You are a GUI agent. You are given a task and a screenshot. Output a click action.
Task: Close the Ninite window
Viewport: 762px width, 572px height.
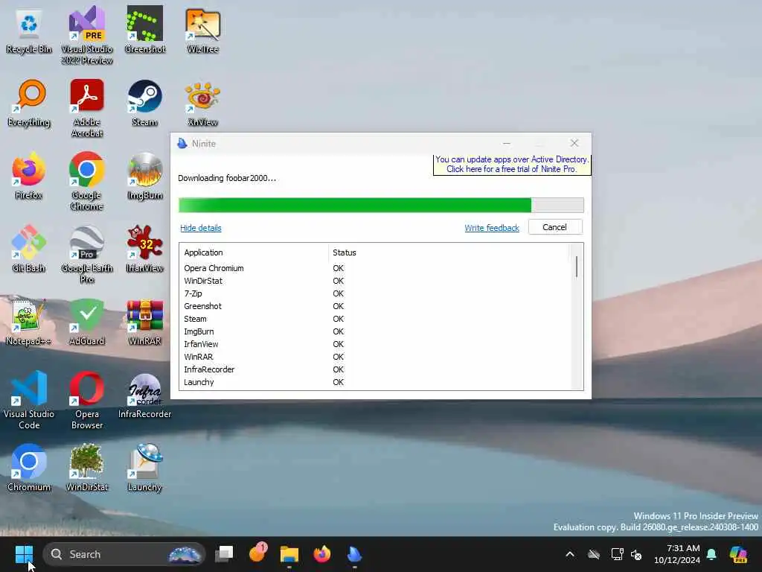574,143
